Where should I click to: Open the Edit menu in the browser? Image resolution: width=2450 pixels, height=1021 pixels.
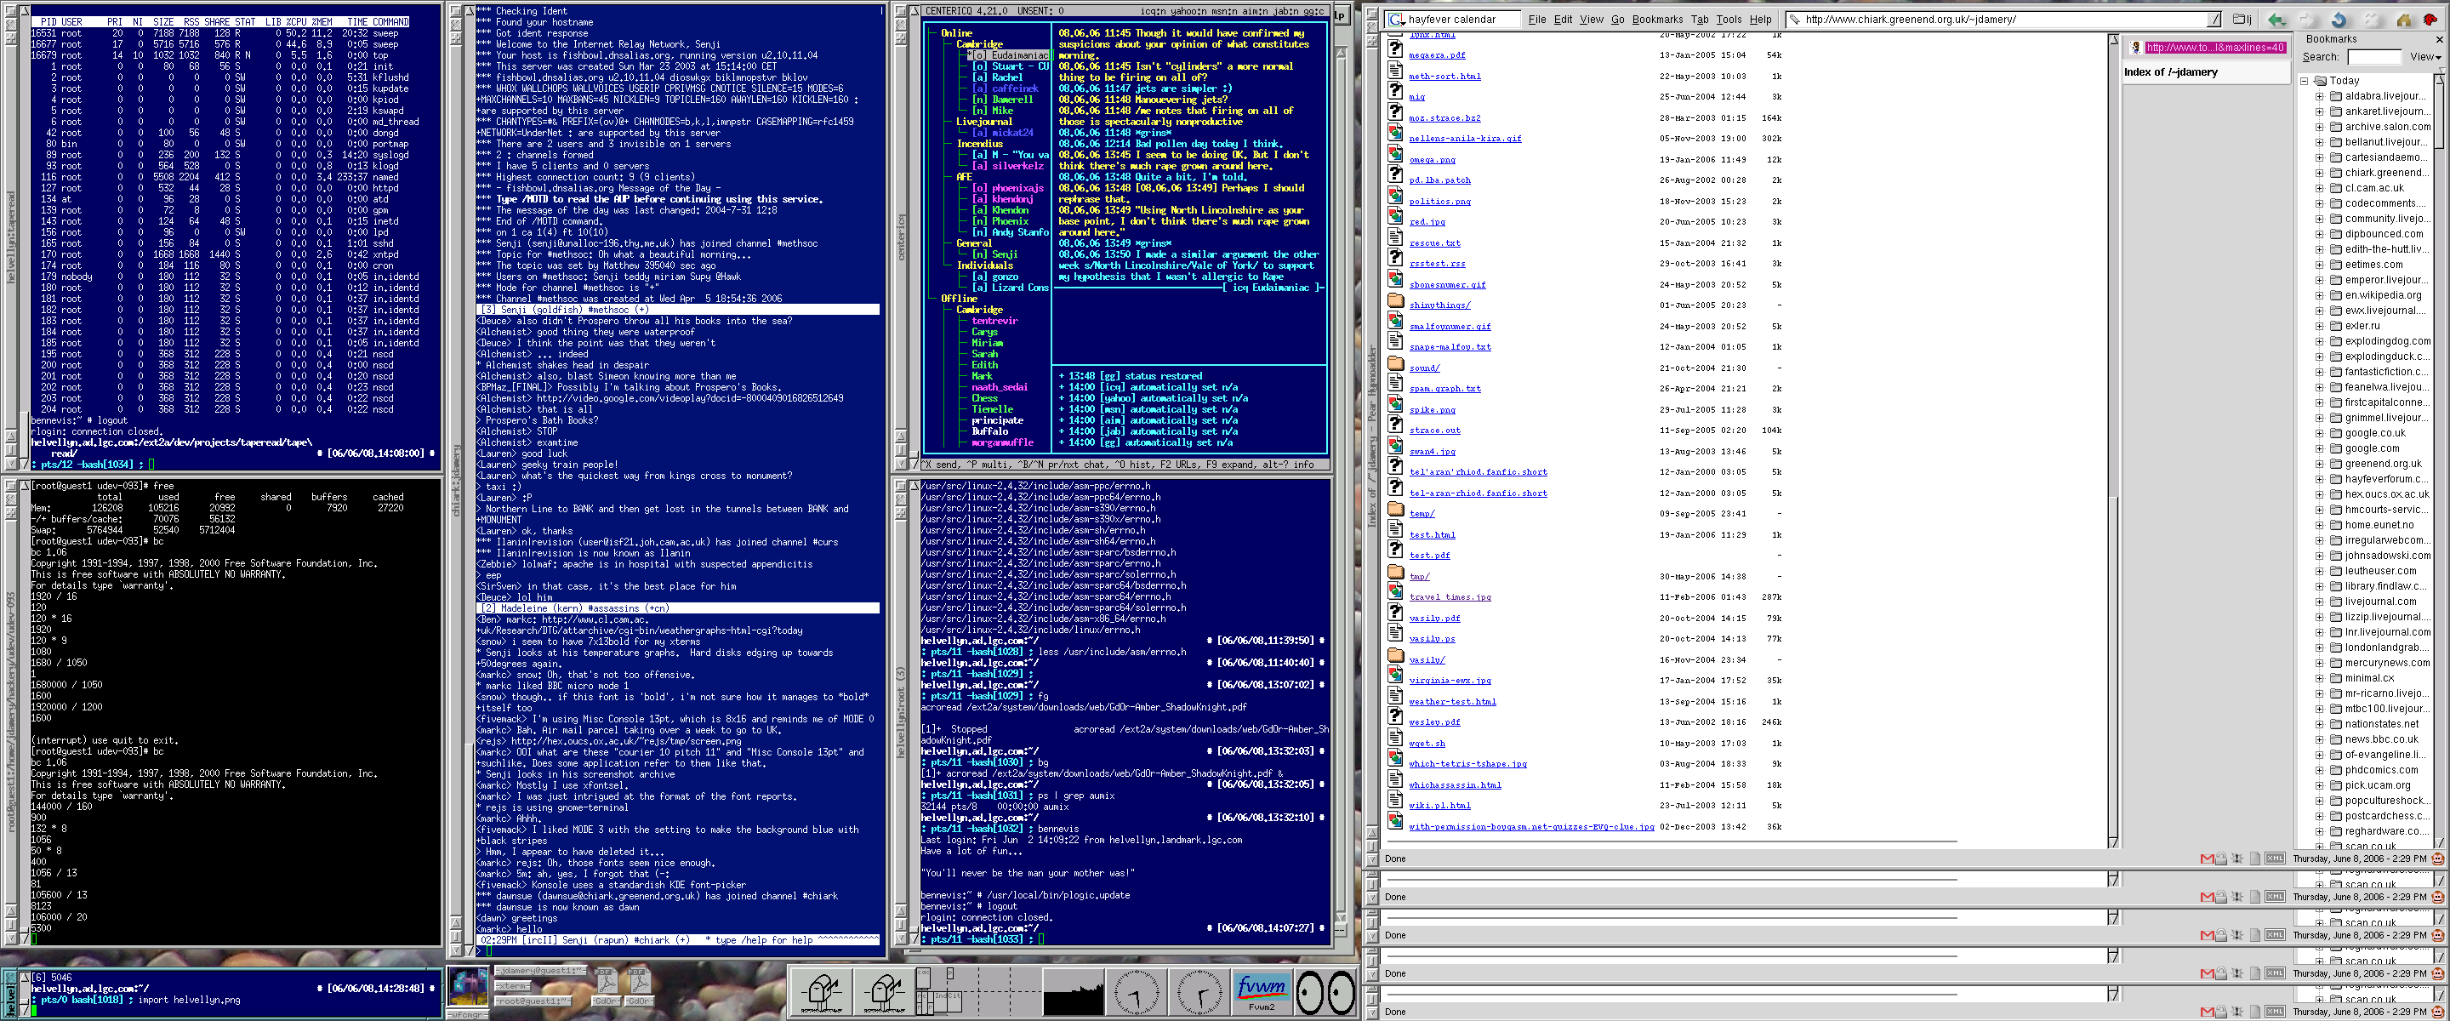(x=1563, y=19)
